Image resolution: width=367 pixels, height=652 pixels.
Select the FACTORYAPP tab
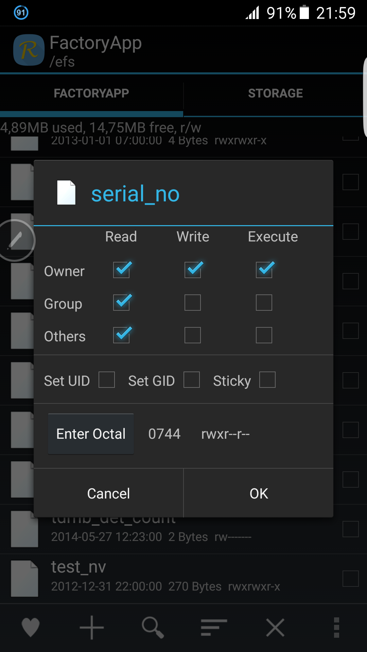(91, 93)
